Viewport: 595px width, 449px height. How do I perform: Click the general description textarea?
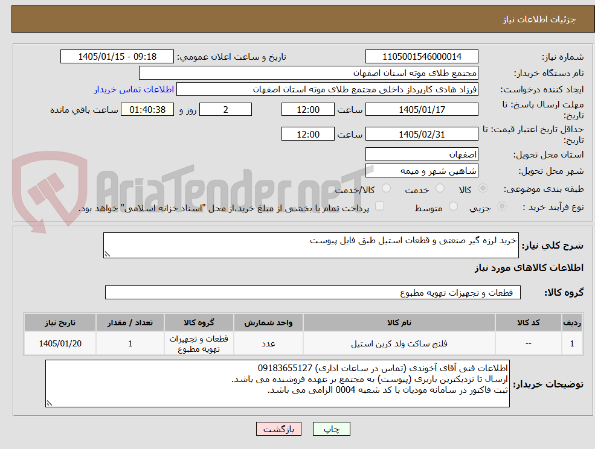(310, 246)
